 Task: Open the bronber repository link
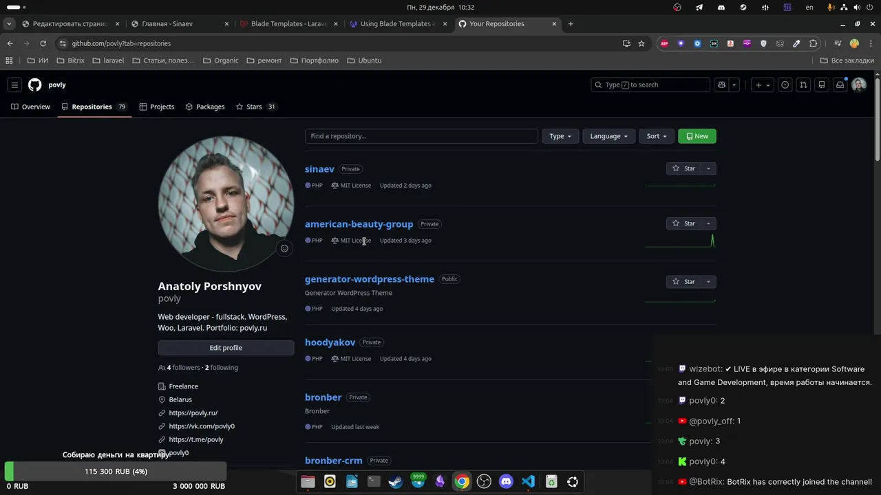click(323, 397)
